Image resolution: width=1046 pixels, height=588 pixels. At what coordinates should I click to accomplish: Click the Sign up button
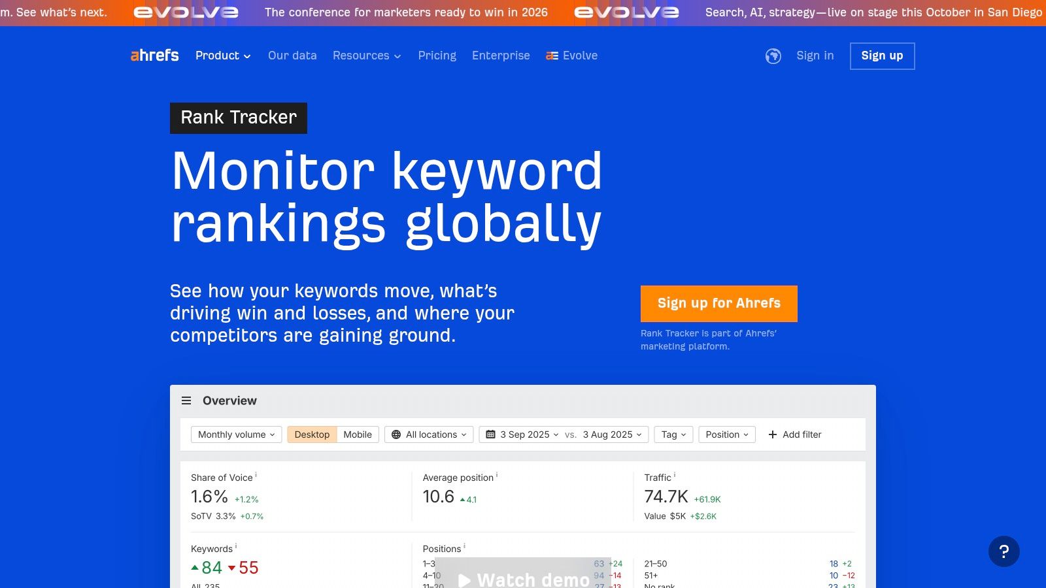pyautogui.click(x=883, y=56)
